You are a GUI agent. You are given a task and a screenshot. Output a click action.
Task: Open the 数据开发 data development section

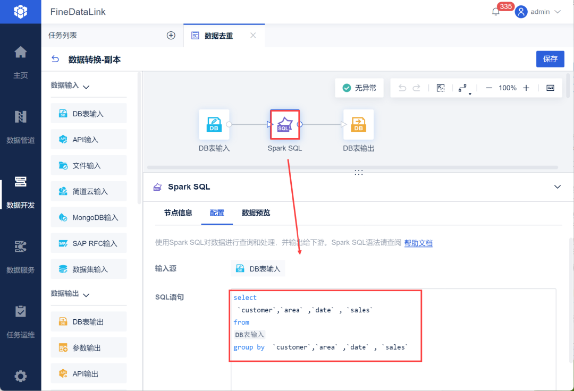21,192
